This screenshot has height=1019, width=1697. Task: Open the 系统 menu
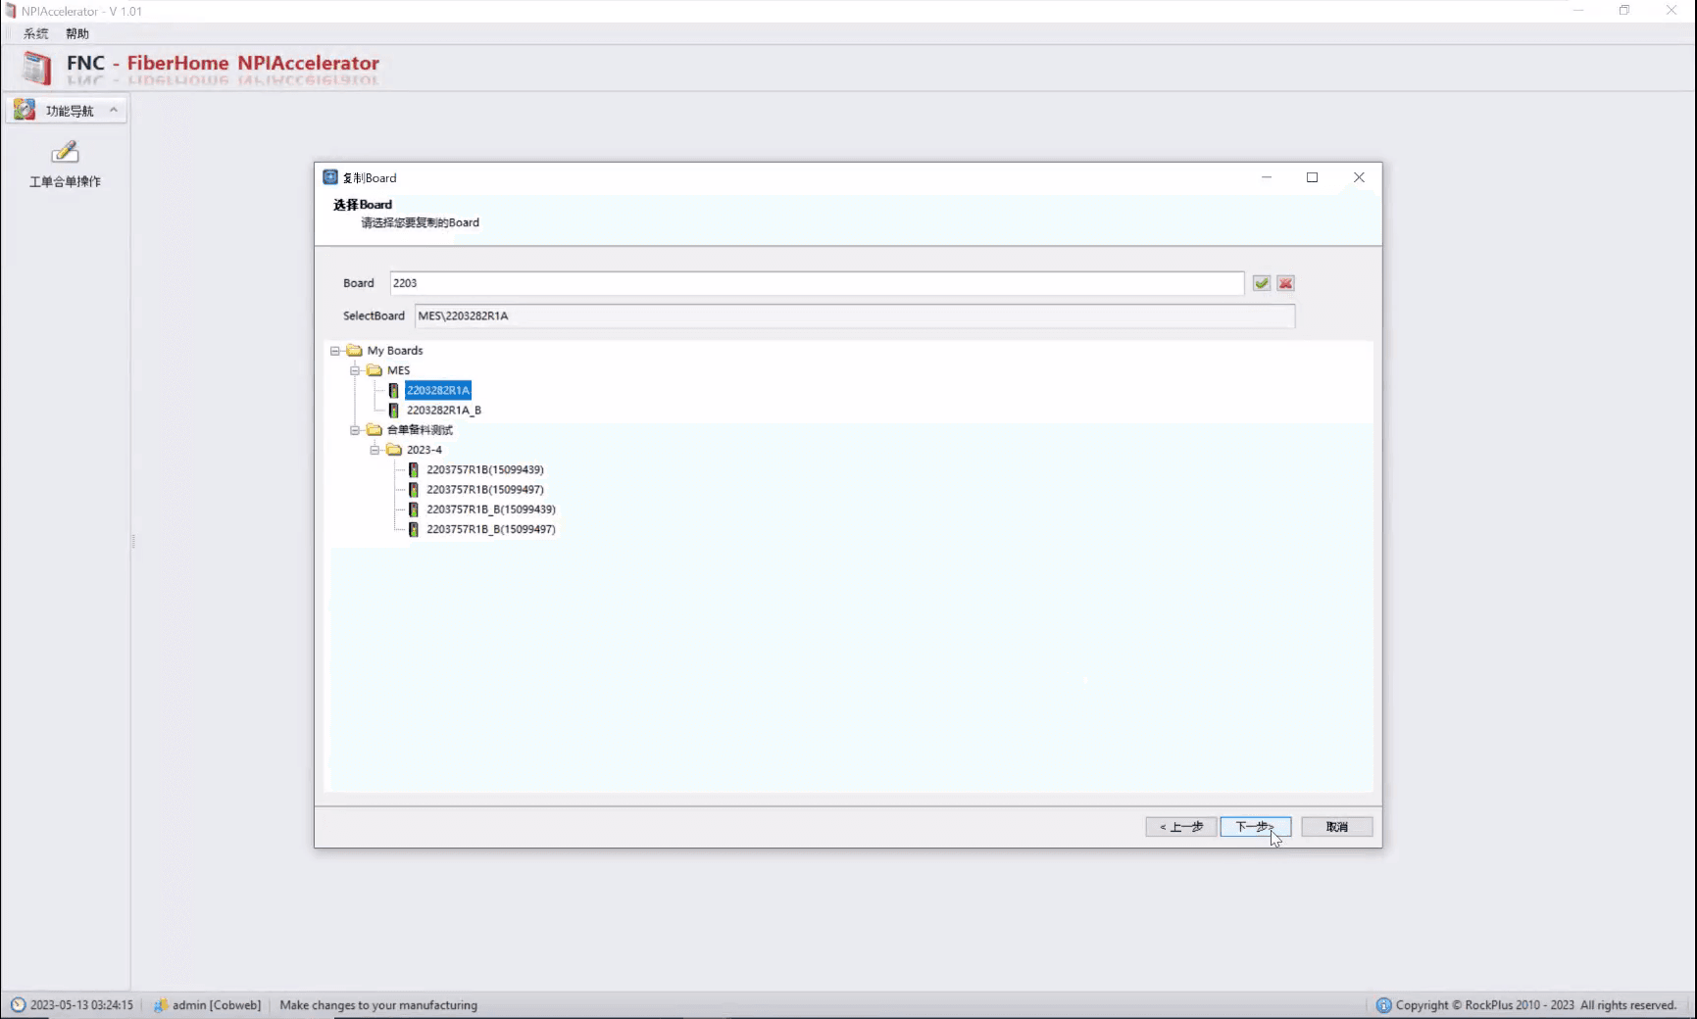tap(36, 33)
